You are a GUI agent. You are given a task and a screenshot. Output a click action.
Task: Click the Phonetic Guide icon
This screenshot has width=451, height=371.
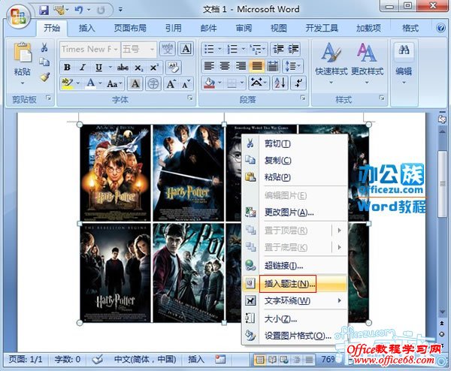coord(168,49)
